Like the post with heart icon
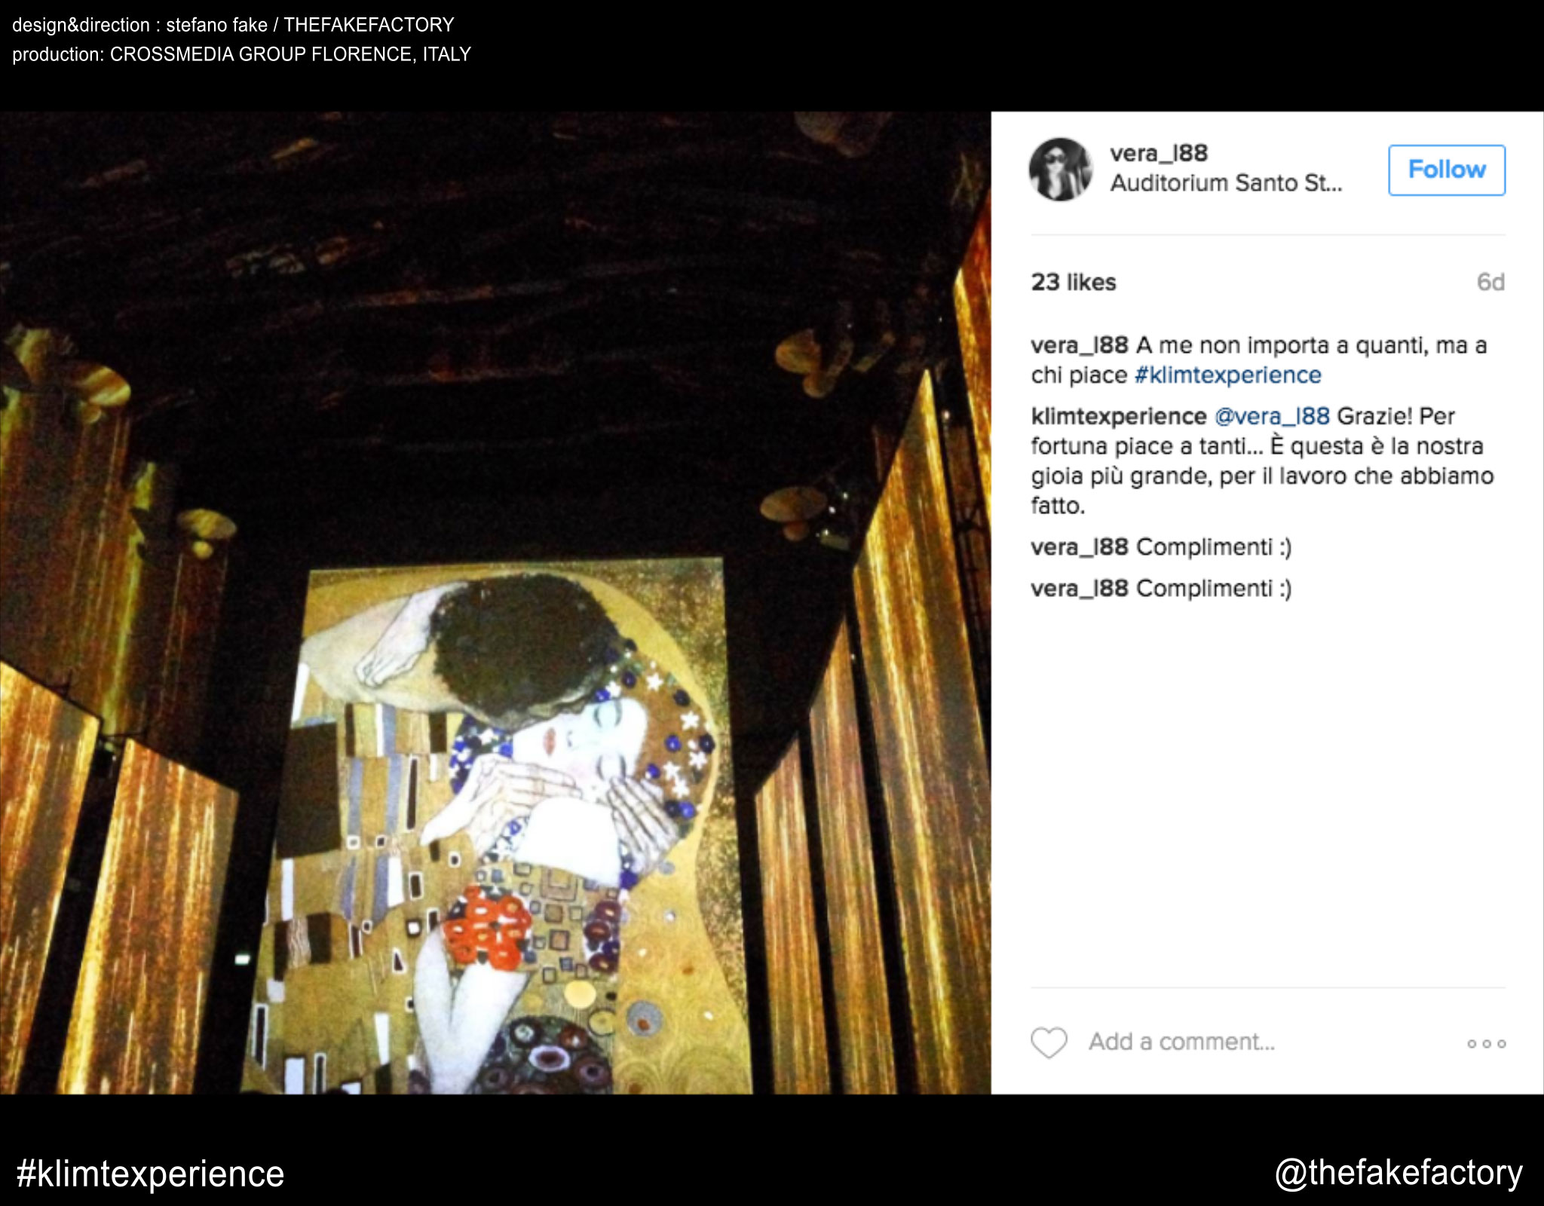Viewport: 1544px width, 1206px height. pos(1049,1042)
